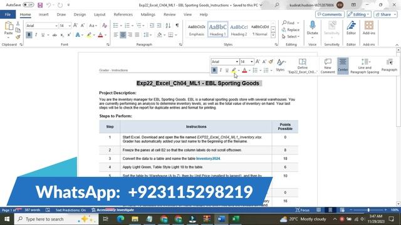The height and width of the screenshot is (225, 401).
Task: Toggle Center alignment in ribbon
Action: [x=123, y=35]
